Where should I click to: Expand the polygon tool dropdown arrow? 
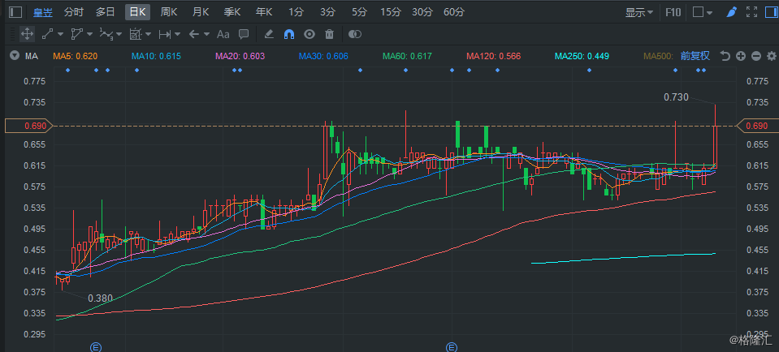90,34
